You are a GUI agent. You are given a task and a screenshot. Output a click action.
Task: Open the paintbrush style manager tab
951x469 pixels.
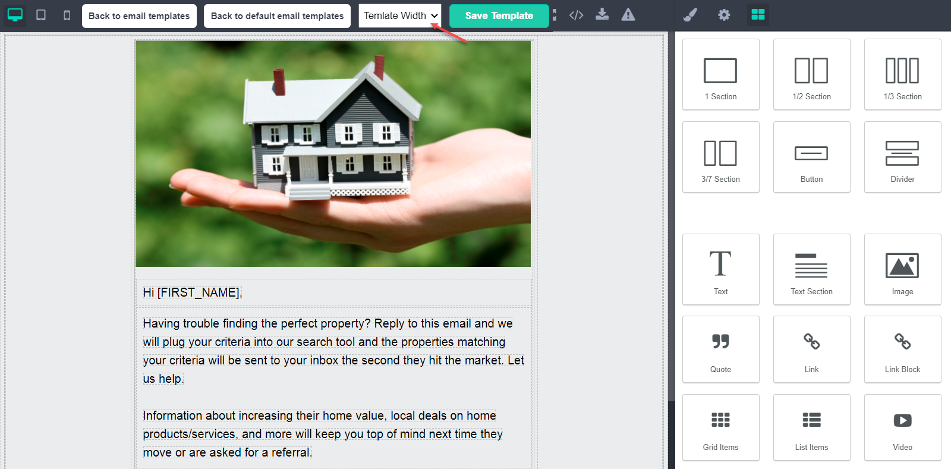pos(690,15)
